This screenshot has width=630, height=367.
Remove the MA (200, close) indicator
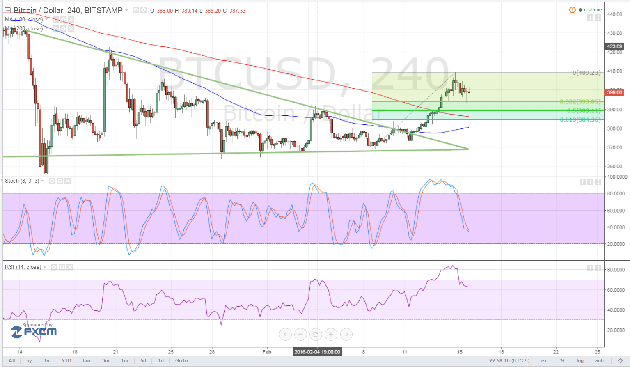click(x=71, y=28)
